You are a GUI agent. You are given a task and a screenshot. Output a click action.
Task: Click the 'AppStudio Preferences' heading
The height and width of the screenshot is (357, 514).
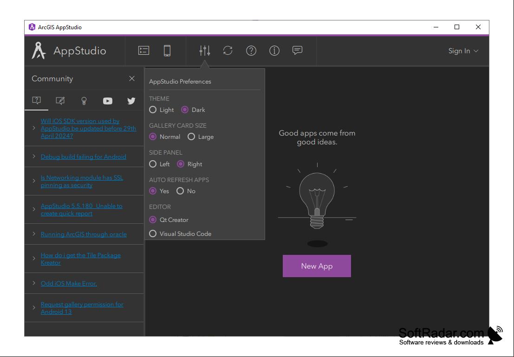(180, 81)
